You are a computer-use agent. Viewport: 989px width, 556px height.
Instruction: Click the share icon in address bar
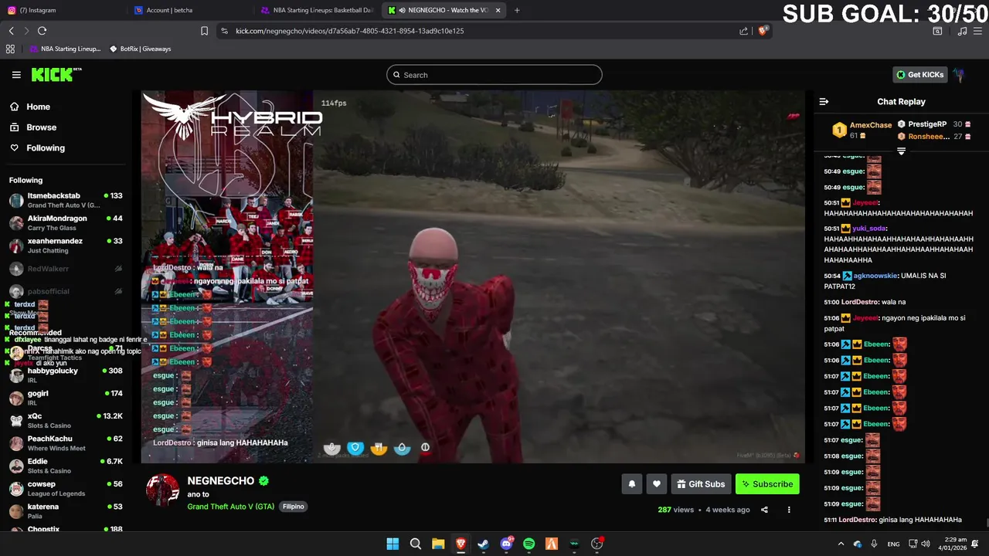coord(743,31)
